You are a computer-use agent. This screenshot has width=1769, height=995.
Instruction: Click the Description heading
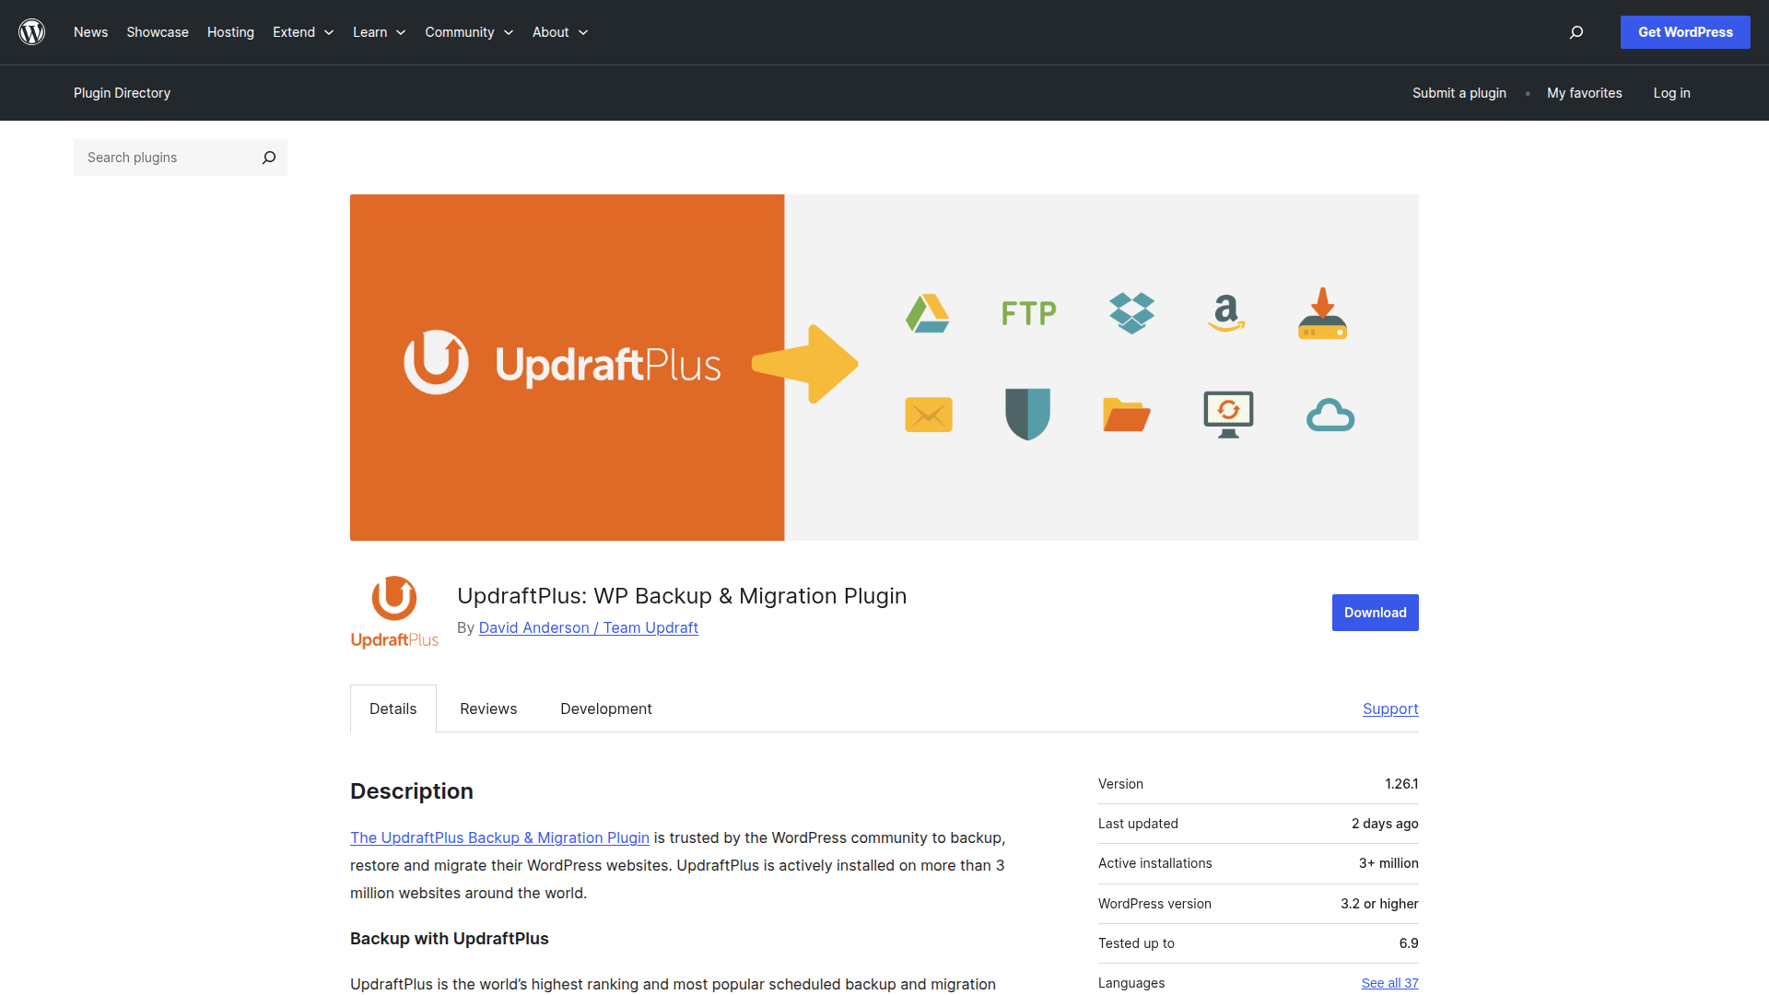(x=412, y=791)
